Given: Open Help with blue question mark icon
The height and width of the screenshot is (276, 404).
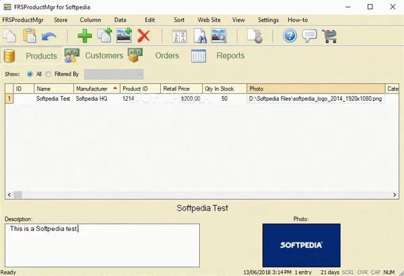Looking at the screenshot, I should [290, 36].
